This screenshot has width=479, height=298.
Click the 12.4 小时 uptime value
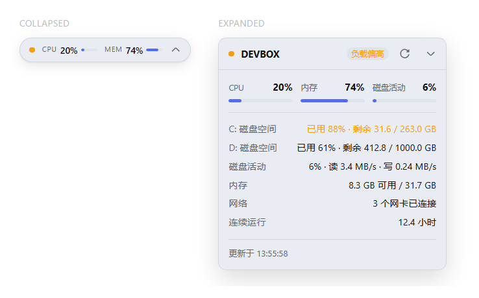click(417, 222)
